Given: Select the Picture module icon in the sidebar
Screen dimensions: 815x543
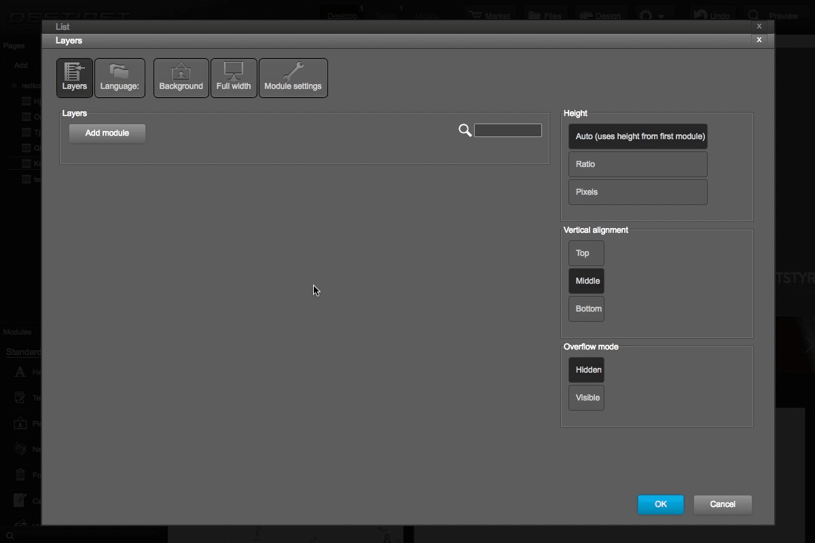Looking at the screenshot, I should pos(20,423).
